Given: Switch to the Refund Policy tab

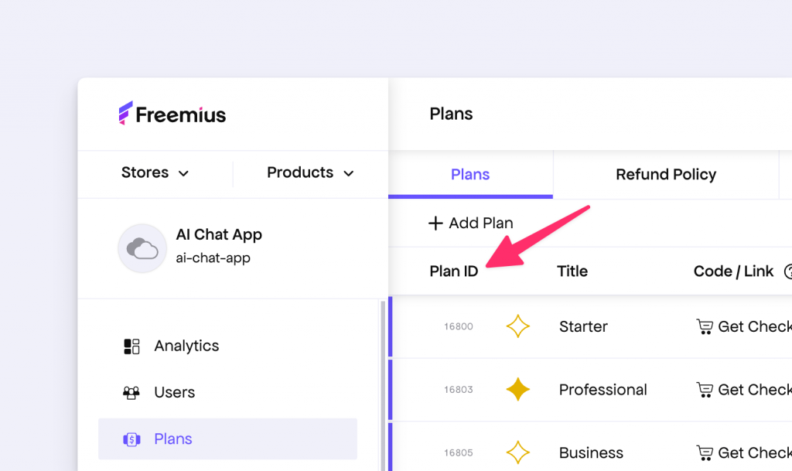Looking at the screenshot, I should [665, 174].
